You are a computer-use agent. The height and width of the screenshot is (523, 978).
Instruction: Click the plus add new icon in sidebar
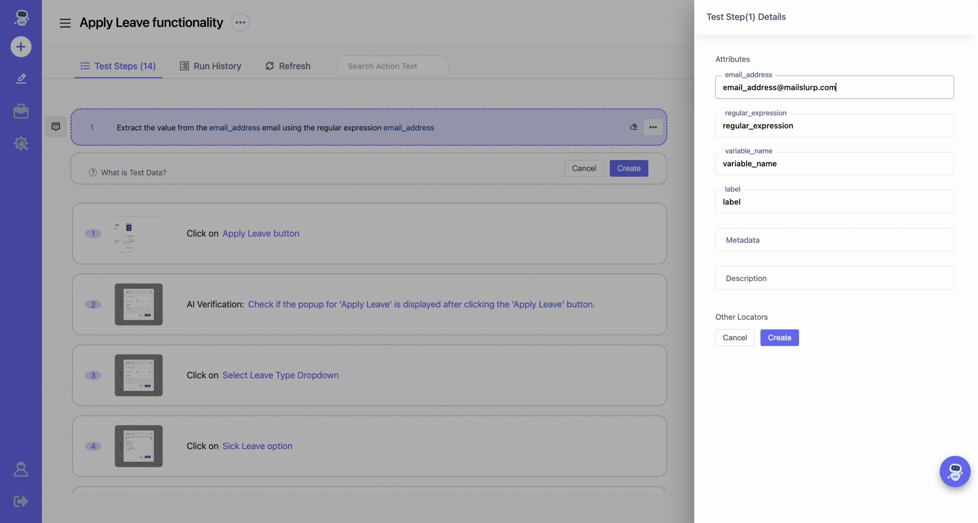point(21,47)
